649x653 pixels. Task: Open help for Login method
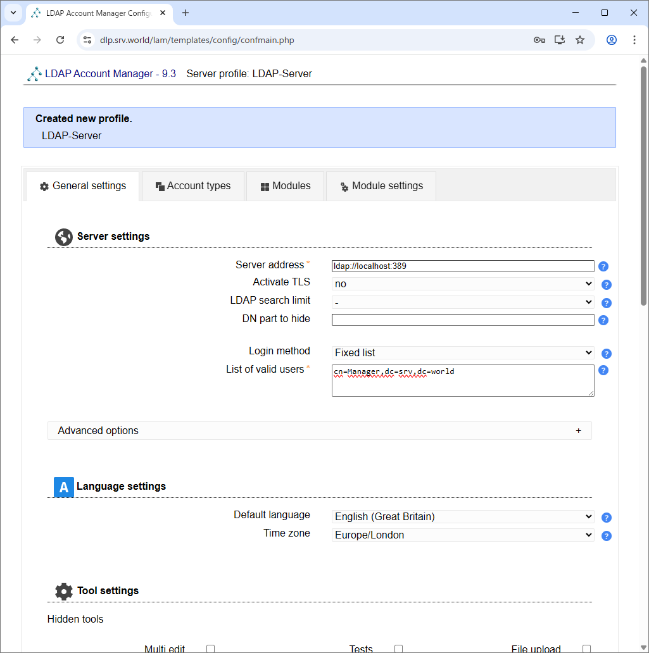tap(607, 354)
